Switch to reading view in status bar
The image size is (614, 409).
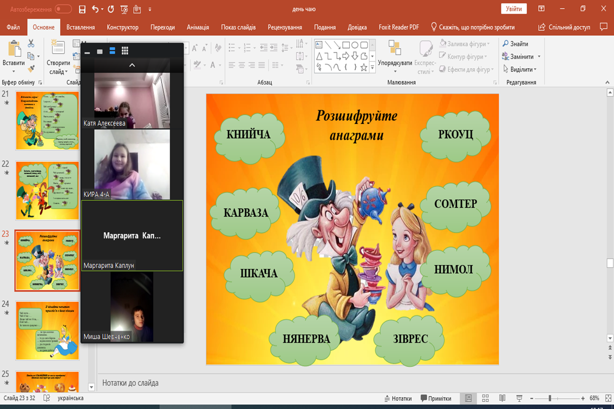502,398
